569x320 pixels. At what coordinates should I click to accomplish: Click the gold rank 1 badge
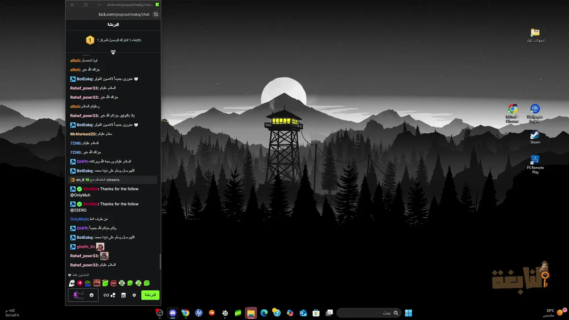pos(90,40)
